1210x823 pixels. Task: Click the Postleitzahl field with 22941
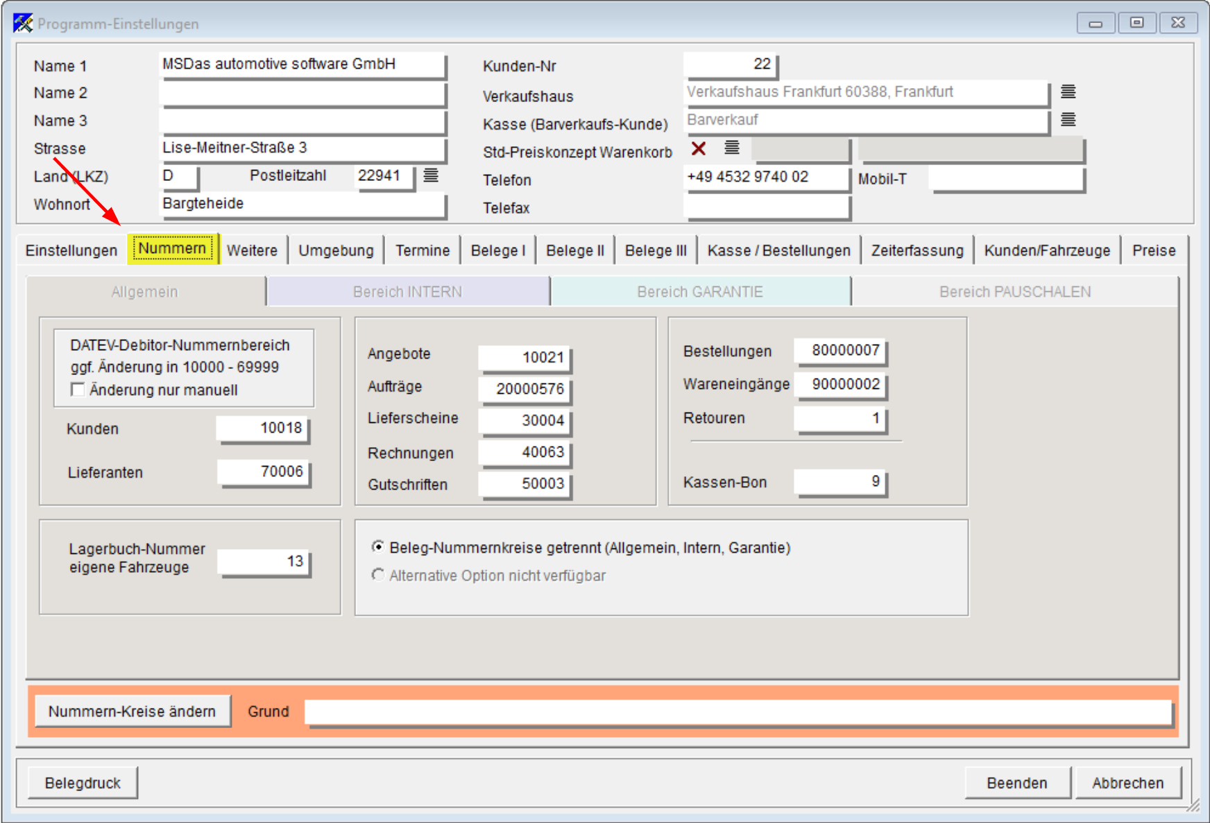tap(384, 176)
